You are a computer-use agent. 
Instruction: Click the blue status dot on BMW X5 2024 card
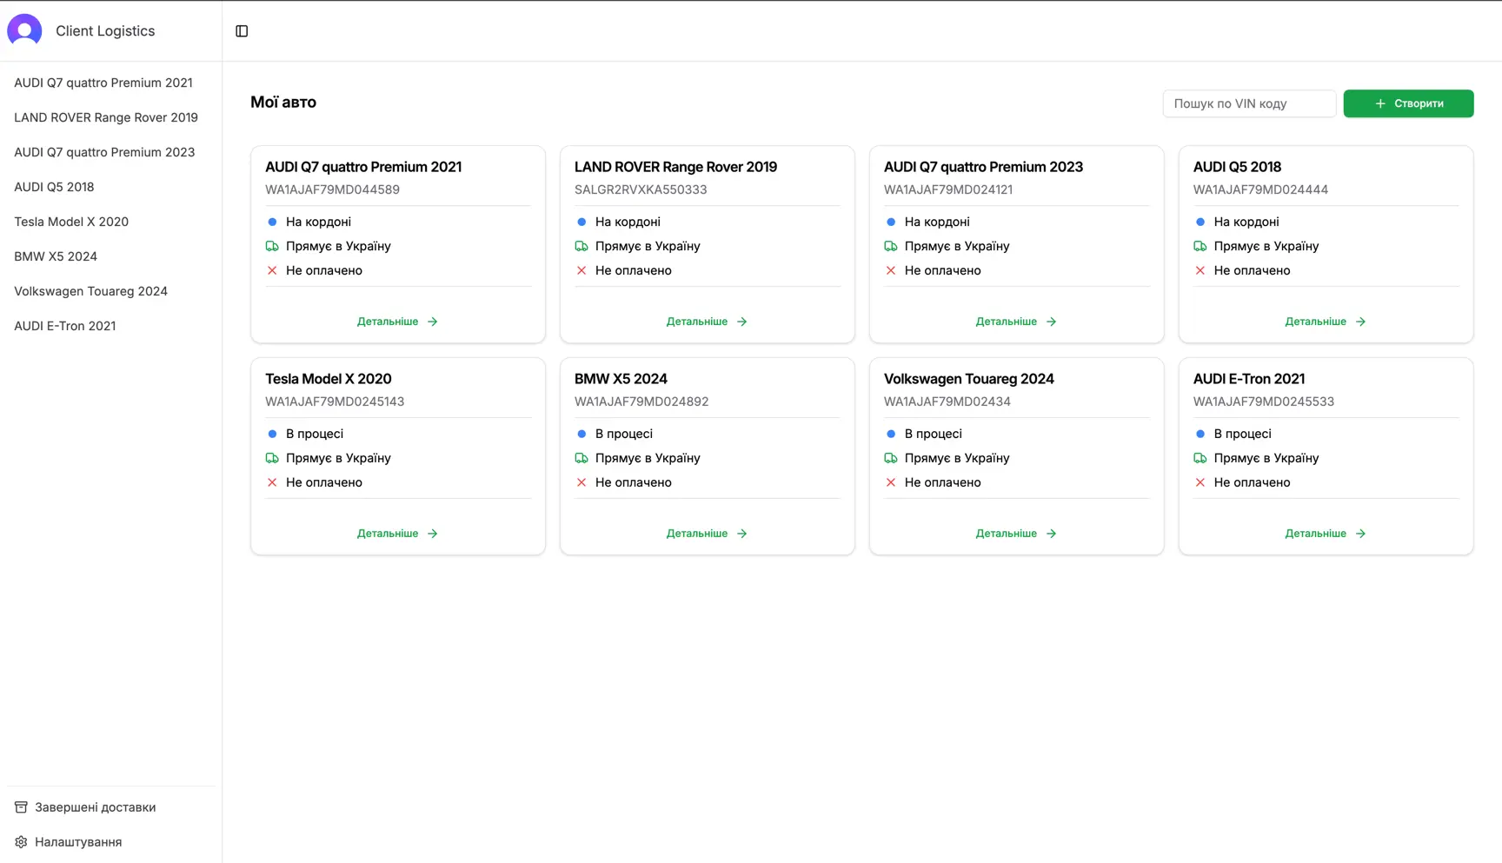(x=582, y=434)
